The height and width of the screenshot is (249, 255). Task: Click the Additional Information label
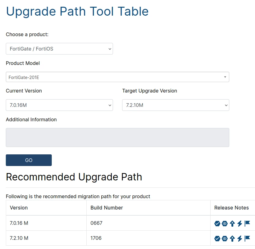coord(31,120)
